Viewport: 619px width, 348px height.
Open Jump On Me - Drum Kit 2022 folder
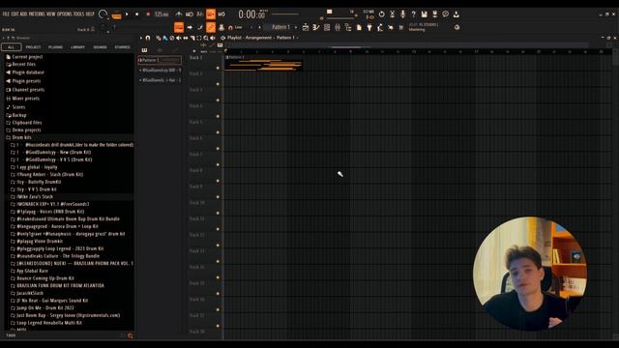[43, 307]
